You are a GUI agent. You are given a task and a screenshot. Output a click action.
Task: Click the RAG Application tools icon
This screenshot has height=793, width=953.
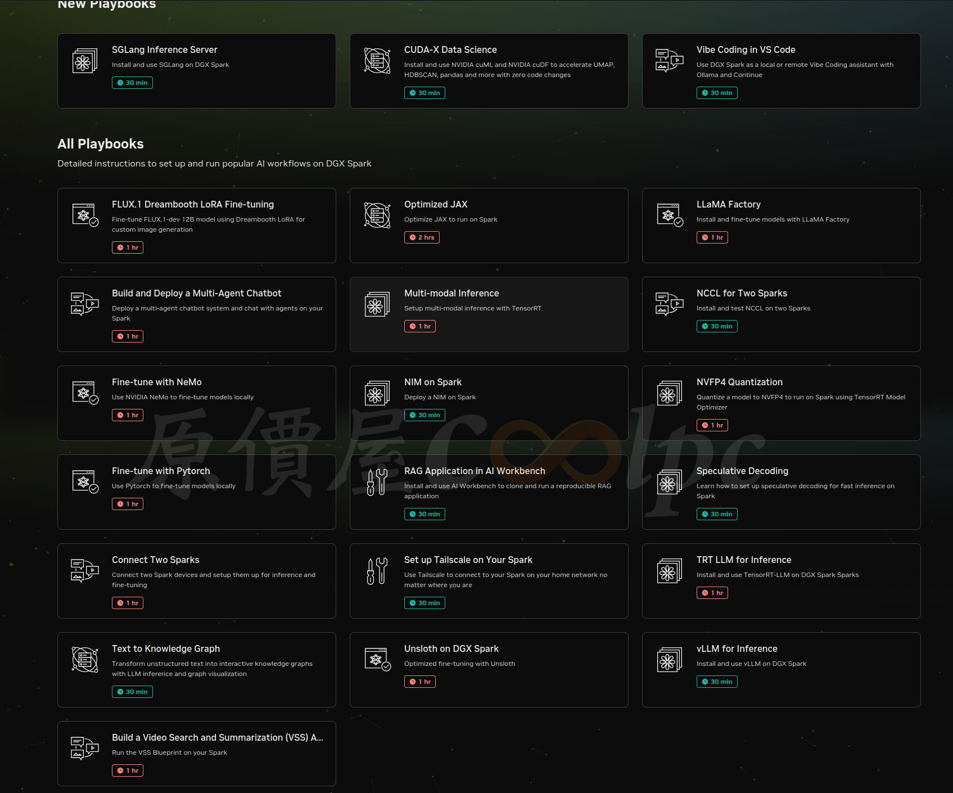tap(377, 482)
